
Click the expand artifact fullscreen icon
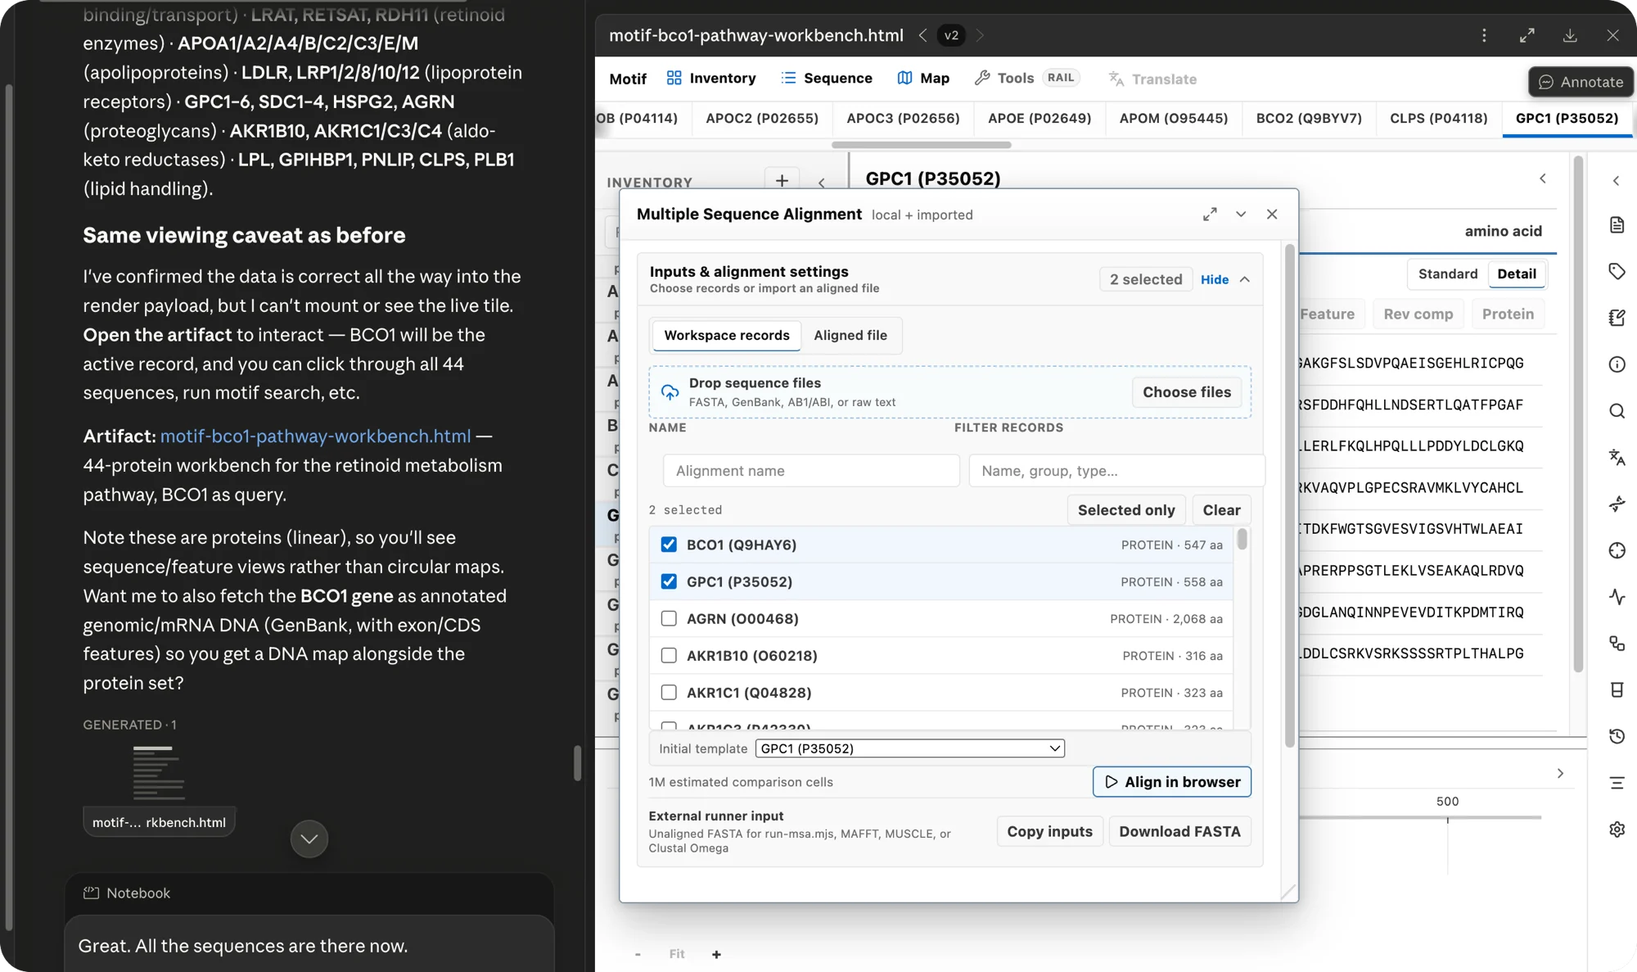point(1527,35)
